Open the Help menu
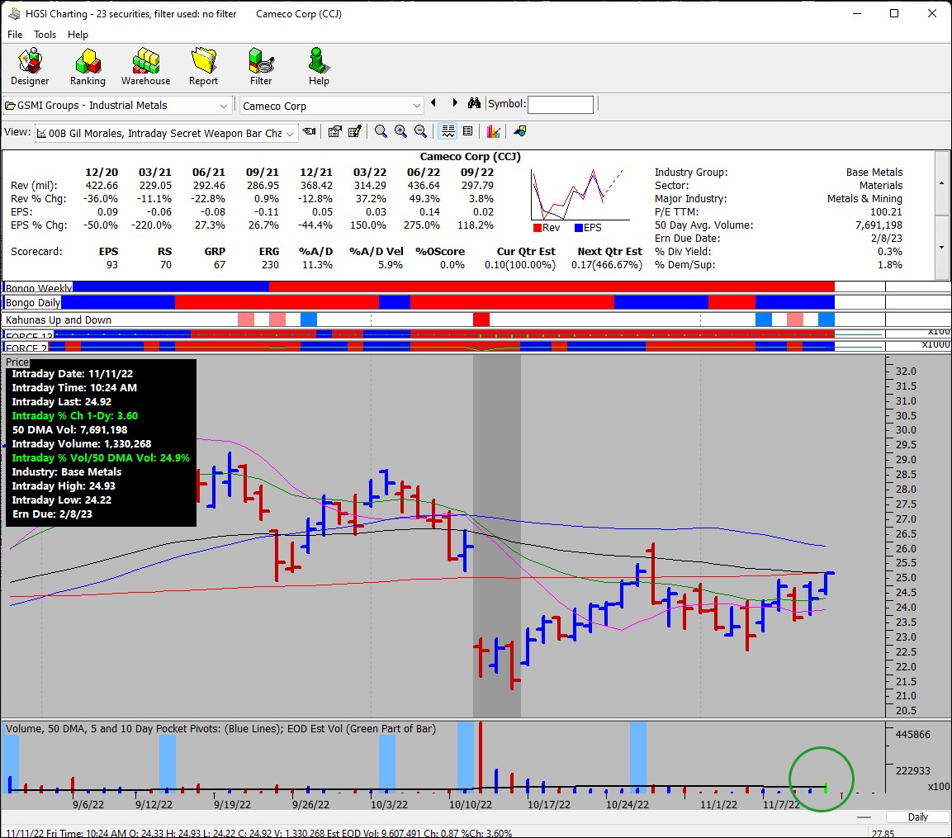This screenshot has width=952, height=838. point(78,35)
